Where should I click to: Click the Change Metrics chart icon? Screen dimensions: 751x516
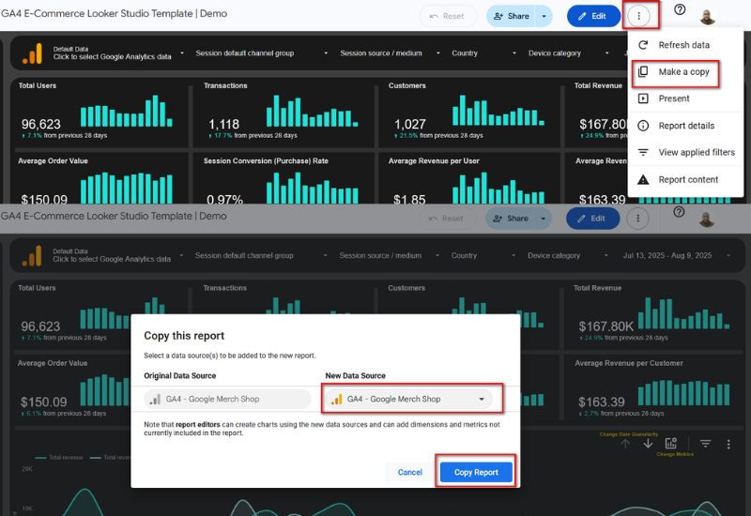671,443
